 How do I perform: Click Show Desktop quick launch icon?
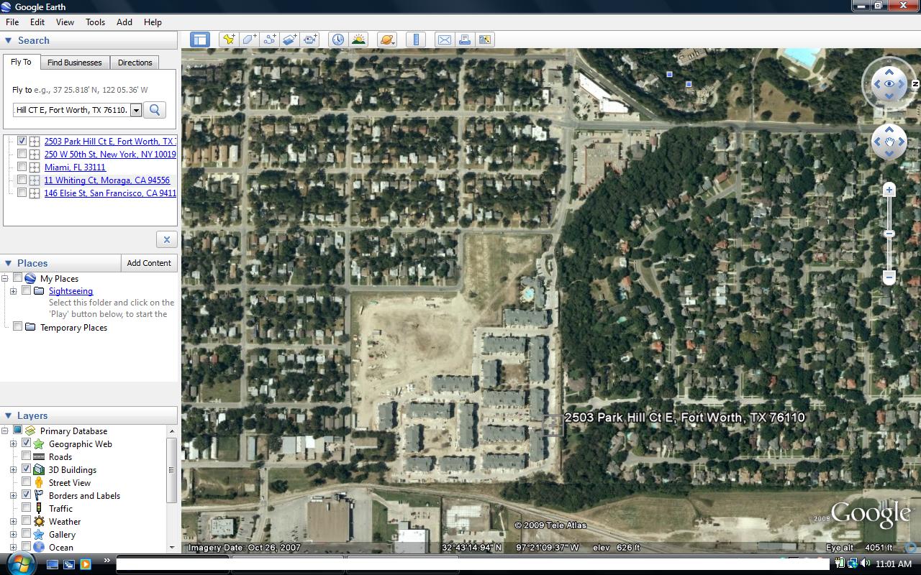[x=53, y=565]
